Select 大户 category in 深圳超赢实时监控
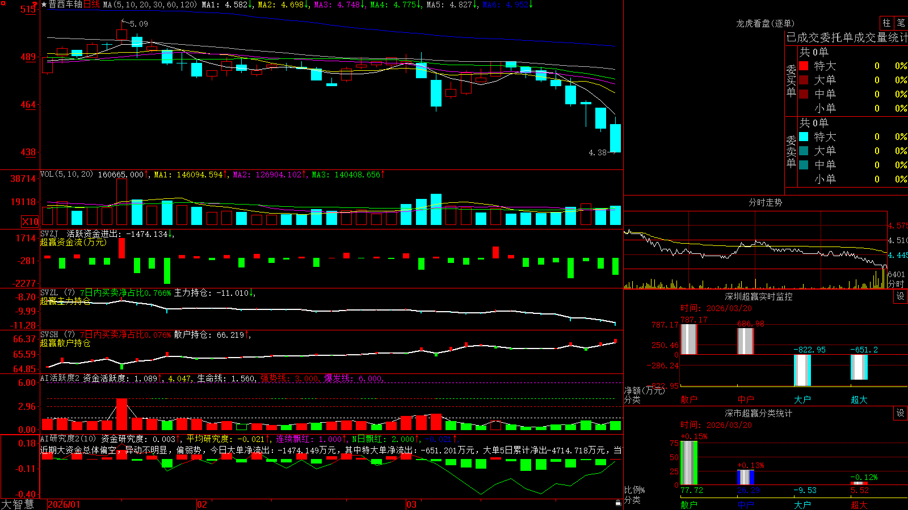The width and height of the screenshot is (908, 510). pos(802,399)
